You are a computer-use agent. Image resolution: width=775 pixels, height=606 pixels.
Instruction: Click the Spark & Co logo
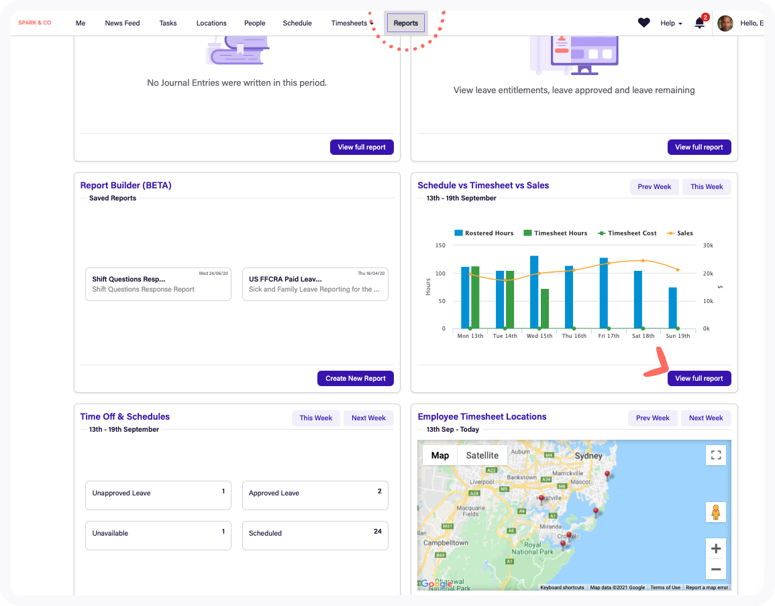click(35, 23)
